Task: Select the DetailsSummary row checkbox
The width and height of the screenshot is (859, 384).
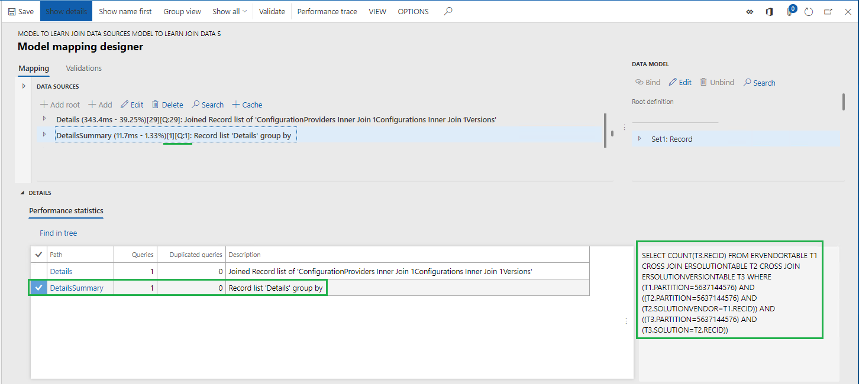Action: pyautogui.click(x=38, y=287)
